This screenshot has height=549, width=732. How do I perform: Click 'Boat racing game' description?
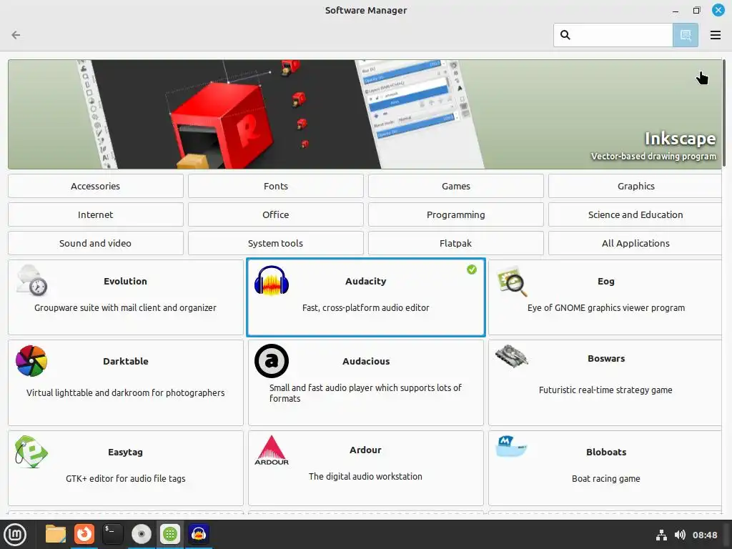click(x=606, y=478)
